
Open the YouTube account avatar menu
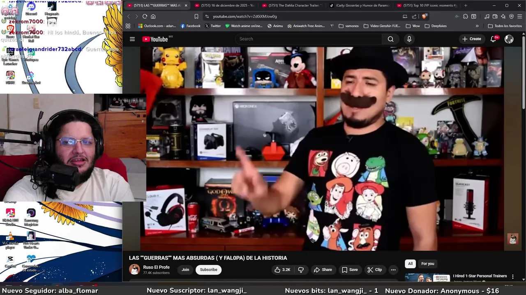(509, 39)
